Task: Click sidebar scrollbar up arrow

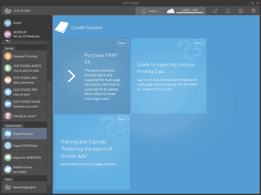Action: [50, 45]
